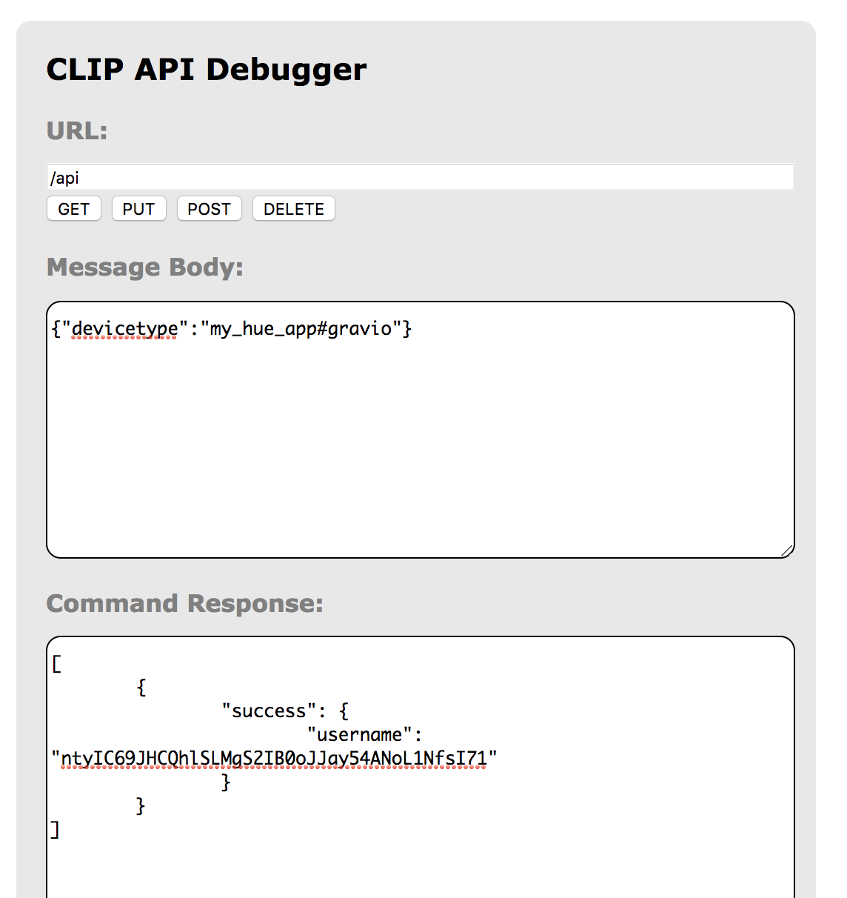847x898 pixels.
Task: Click the Message Body: label
Action: pos(145,267)
